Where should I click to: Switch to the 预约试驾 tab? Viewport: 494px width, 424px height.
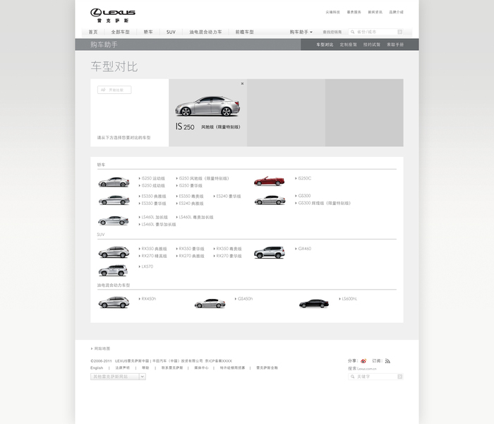pos(372,45)
